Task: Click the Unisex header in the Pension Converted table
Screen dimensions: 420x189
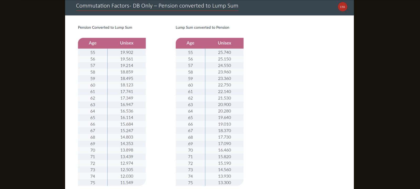Action: click(127, 43)
